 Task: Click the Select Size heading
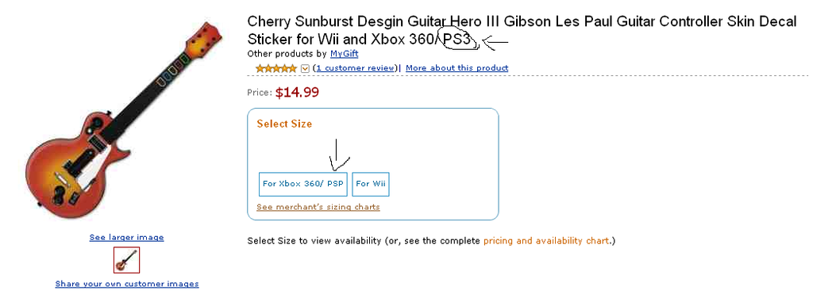(285, 124)
